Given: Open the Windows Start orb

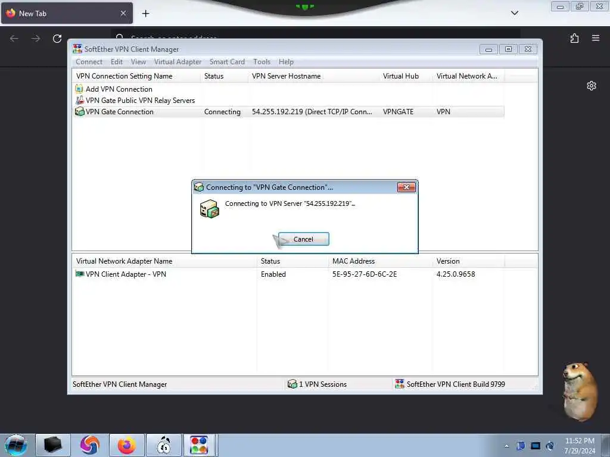Looking at the screenshot, I should click(16, 445).
